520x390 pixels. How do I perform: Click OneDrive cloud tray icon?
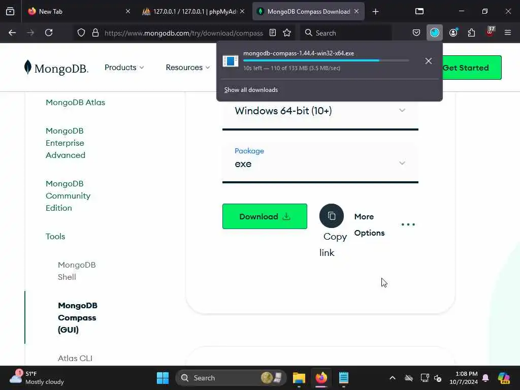click(x=409, y=378)
